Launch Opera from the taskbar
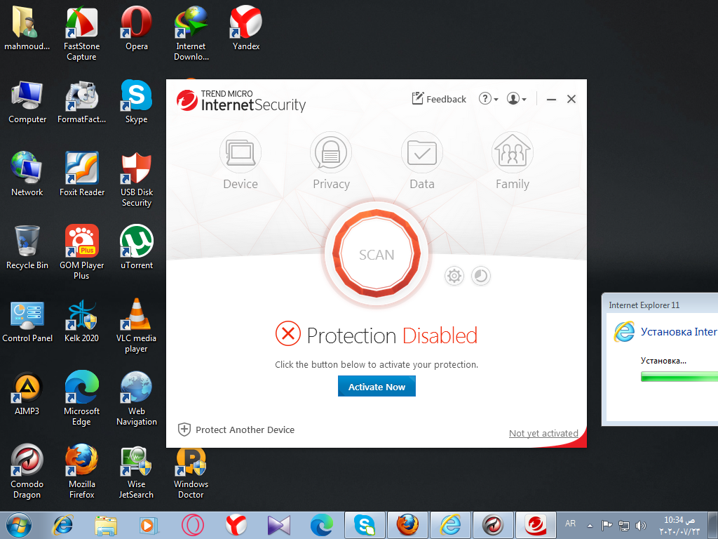 pyautogui.click(x=192, y=525)
